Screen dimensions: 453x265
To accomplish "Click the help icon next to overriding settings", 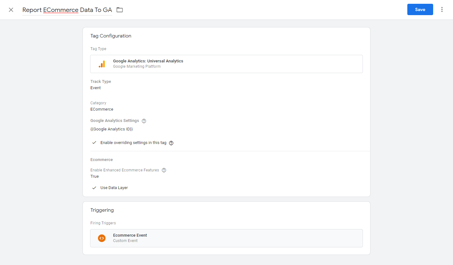I will (x=171, y=143).
